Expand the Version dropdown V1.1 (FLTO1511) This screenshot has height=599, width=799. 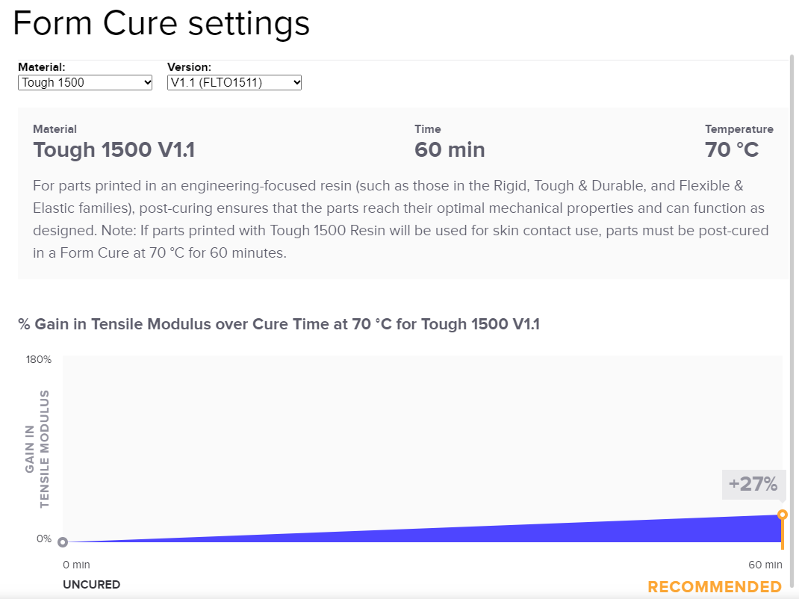click(234, 82)
